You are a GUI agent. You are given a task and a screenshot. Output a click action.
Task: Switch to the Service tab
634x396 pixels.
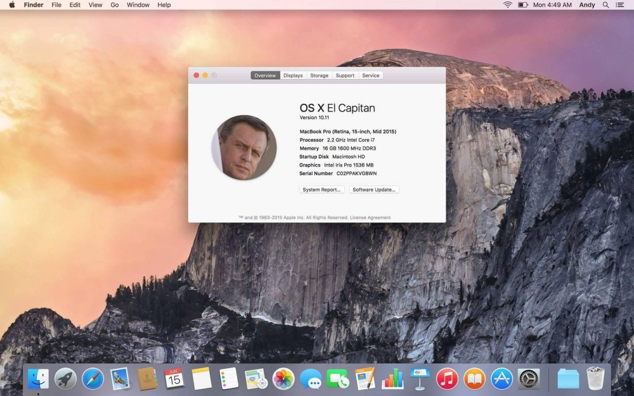[x=371, y=75]
